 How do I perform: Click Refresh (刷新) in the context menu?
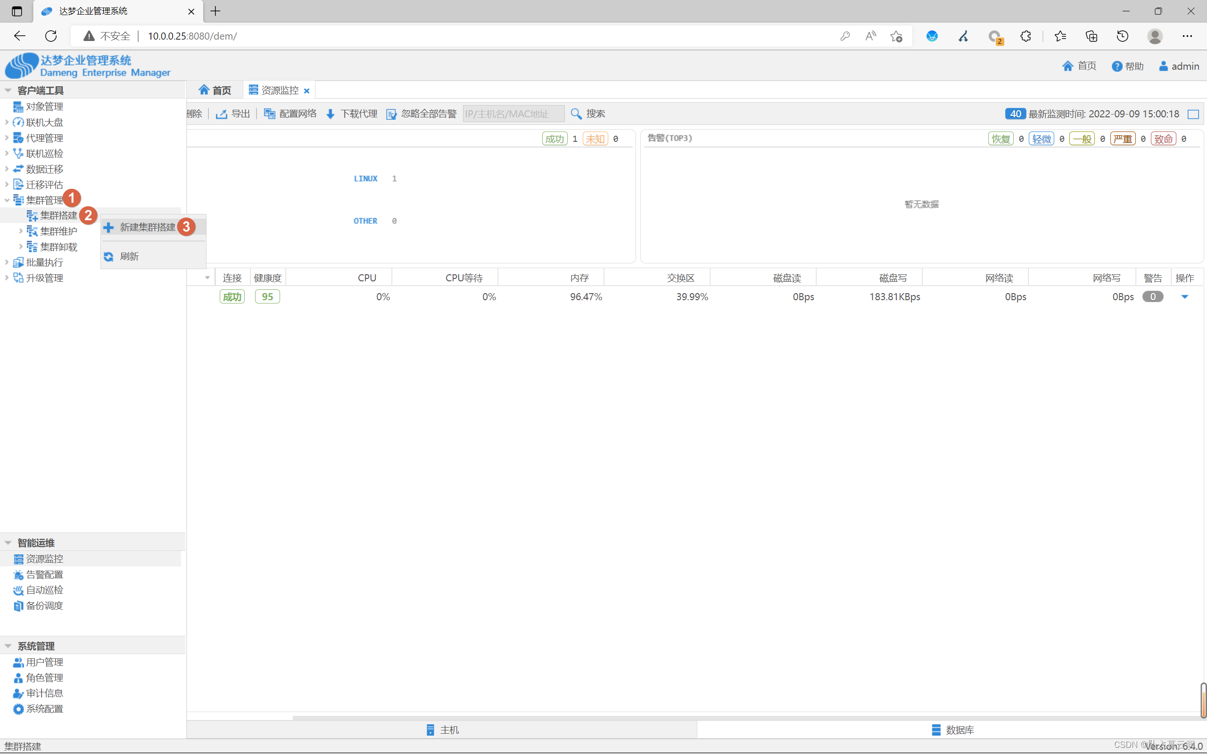click(x=129, y=256)
